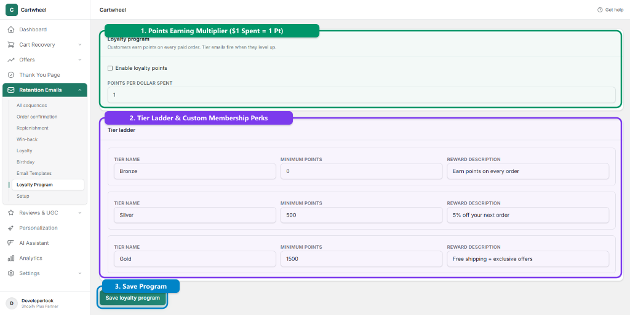Collapse the Retention Emails chevron
Viewport: 630px width, 315px height.
[79, 90]
